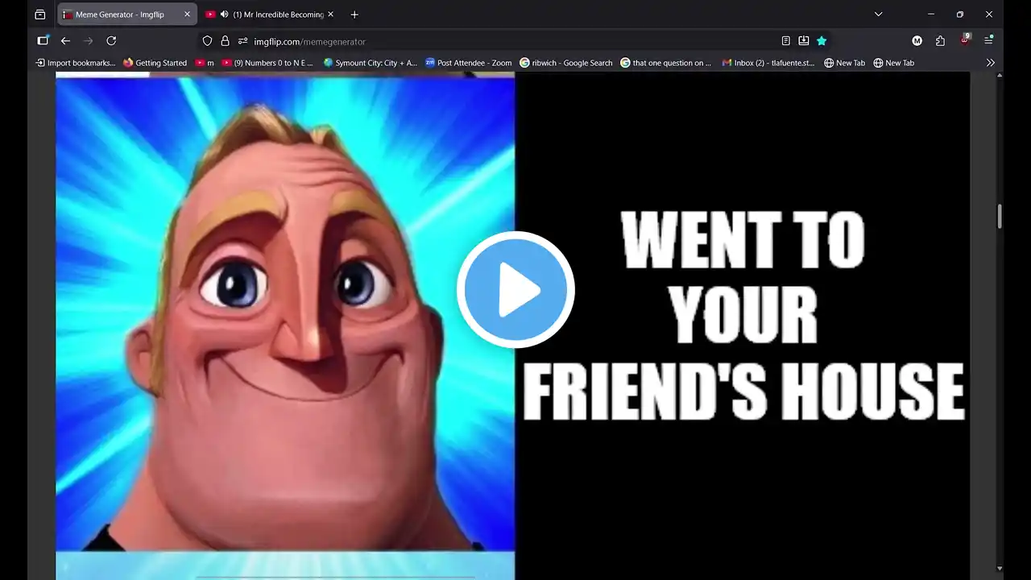Click the scrollbar down arrow

coord(1000,569)
